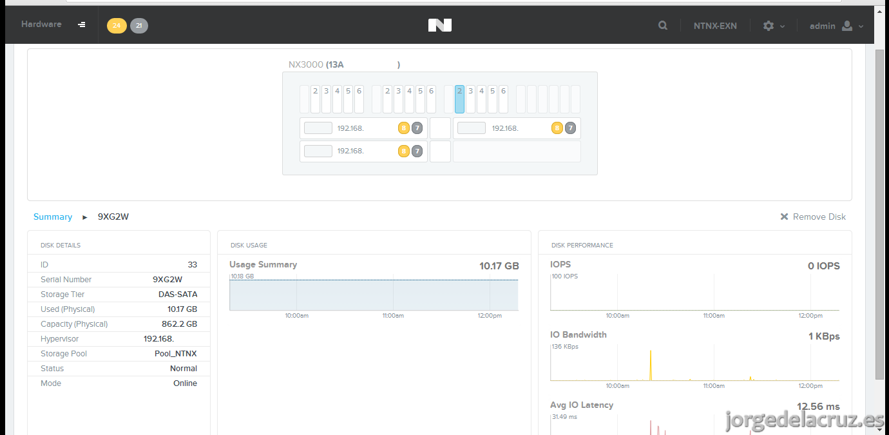Click the Storage Pool value Pool_NTNX

[176, 354]
